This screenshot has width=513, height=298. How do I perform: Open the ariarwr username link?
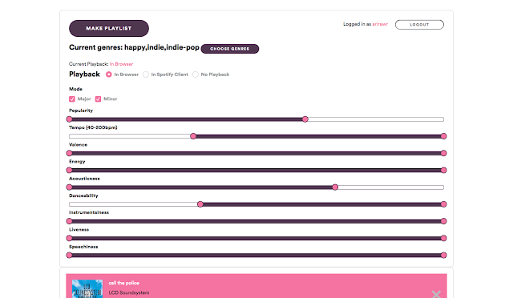[x=380, y=24]
